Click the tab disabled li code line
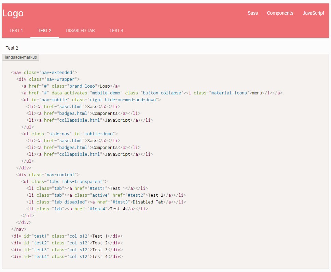Screen dimensions: 331x272 [x=106, y=202]
